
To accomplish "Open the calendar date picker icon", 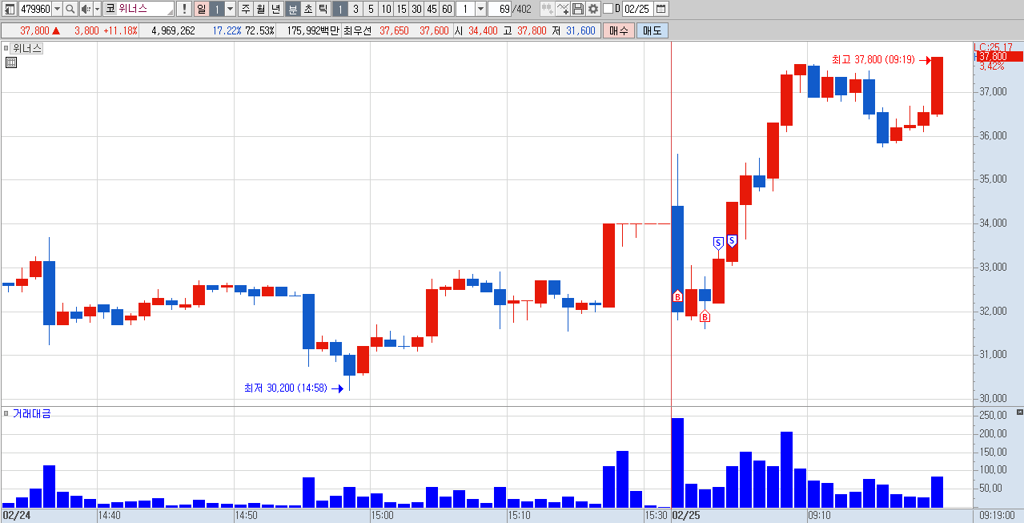I will coord(661,9).
